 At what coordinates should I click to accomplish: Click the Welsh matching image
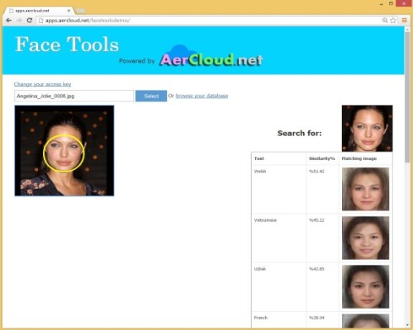pyautogui.click(x=366, y=189)
